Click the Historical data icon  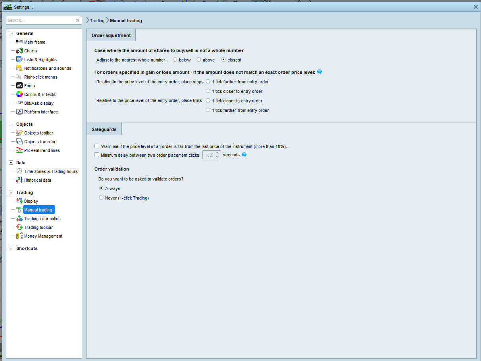click(x=19, y=180)
